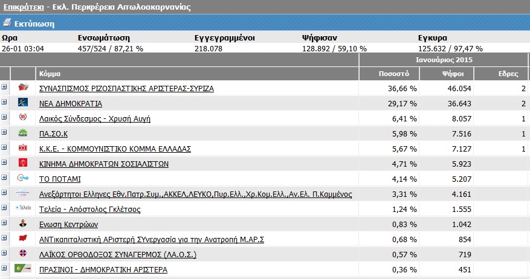Expand the Ενωση Κεντρώων row

[x=4, y=223]
